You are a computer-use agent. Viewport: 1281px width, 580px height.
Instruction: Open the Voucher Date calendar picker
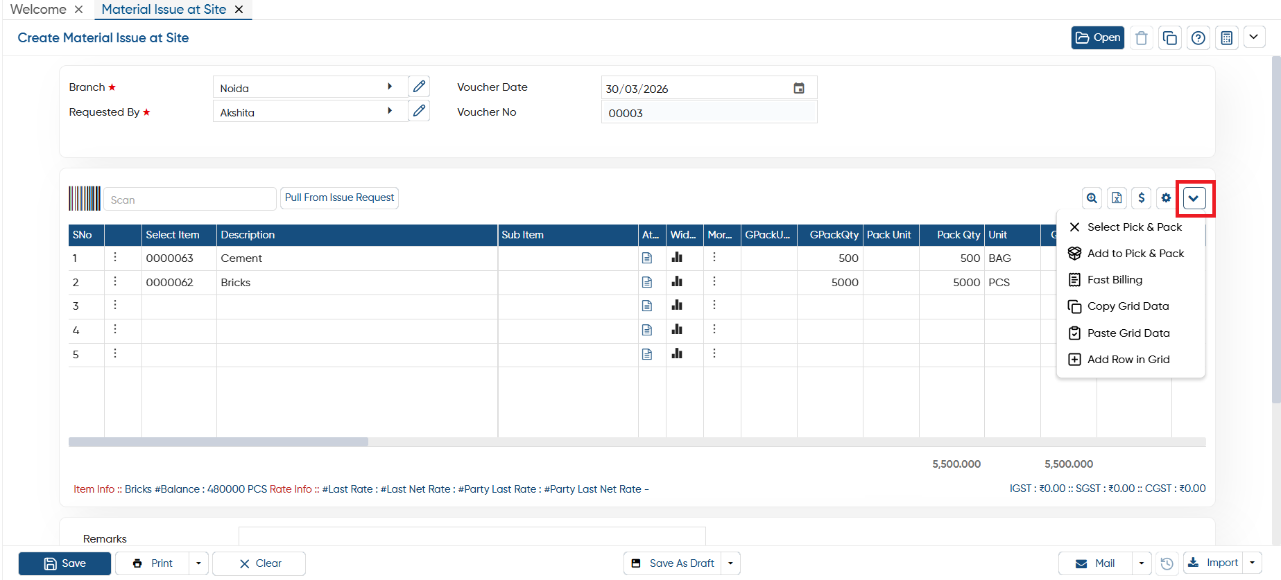(x=799, y=88)
